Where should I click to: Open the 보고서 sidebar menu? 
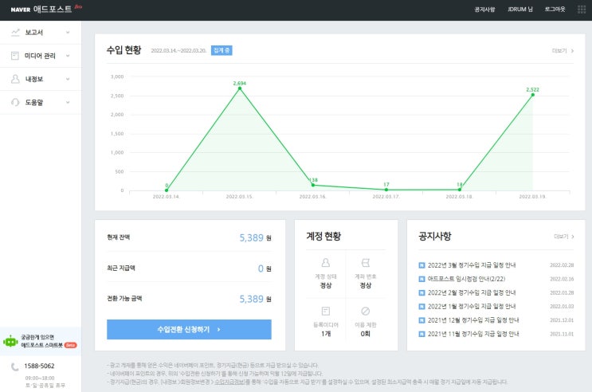click(41, 33)
